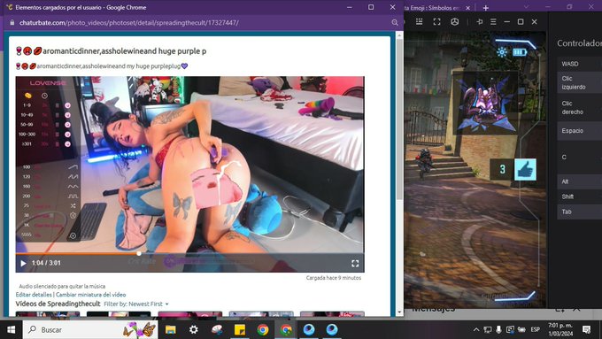The height and width of the screenshot is (339, 602).
Task: Show hidden system tray icons
Action: tap(476, 329)
